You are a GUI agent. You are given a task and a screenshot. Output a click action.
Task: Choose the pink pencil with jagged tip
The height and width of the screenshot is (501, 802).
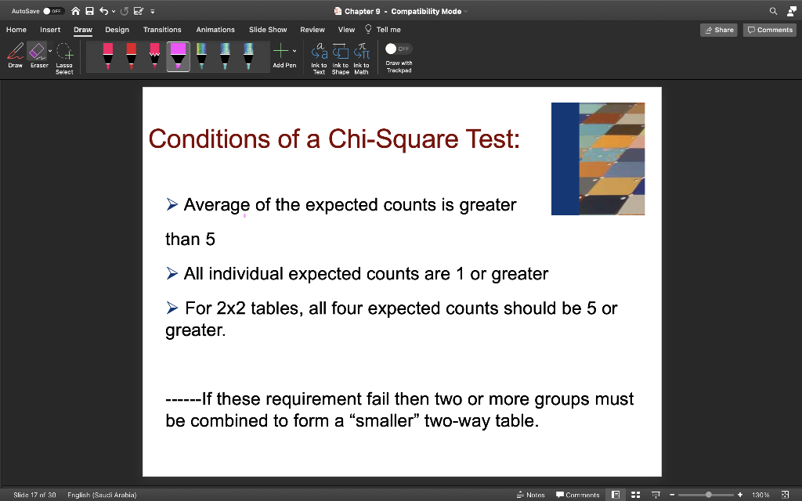point(154,56)
